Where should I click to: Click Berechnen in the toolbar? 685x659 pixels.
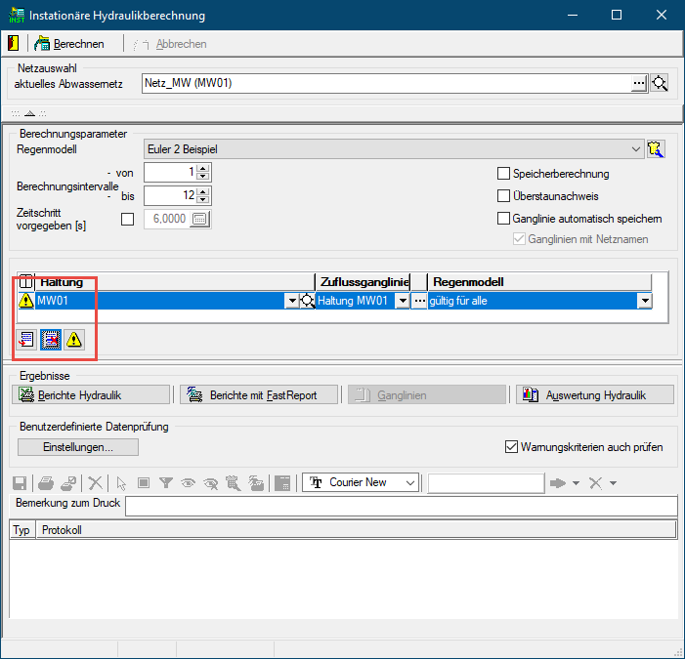pyautogui.click(x=70, y=44)
